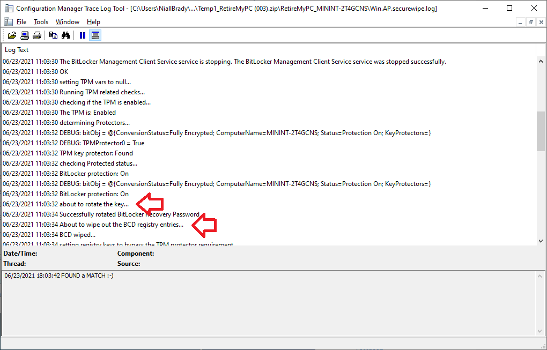Restore down the inner log document window
The height and width of the screenshot is (350, 547).
[x=530, y=23]
